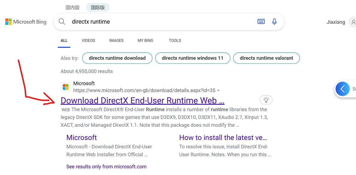356x175 pixels.
Task: Click 'See results only from microsoft.com'
Action: point(106,167)
